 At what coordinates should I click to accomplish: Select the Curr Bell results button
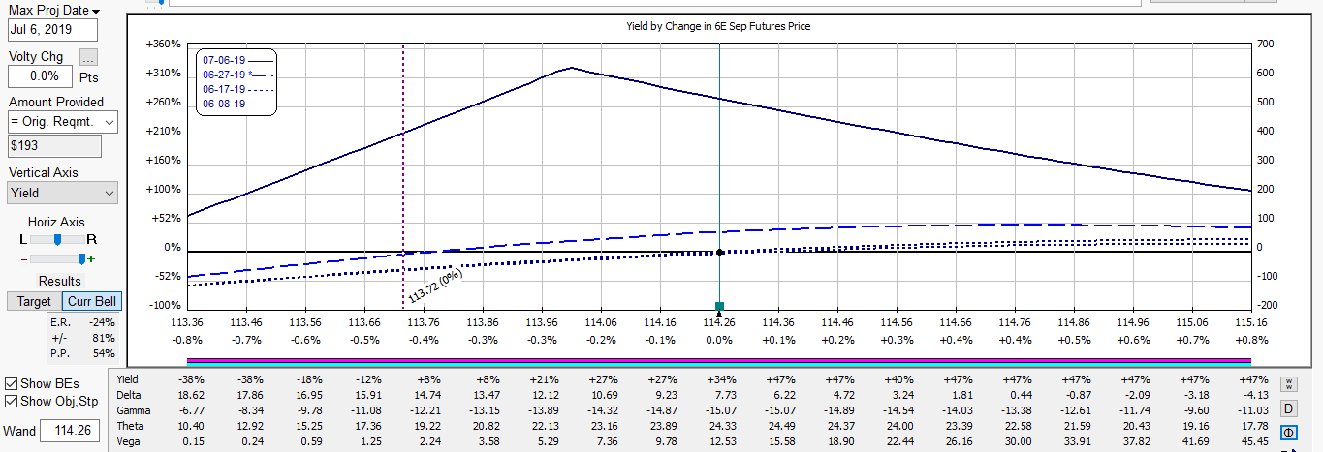[91, 301]
